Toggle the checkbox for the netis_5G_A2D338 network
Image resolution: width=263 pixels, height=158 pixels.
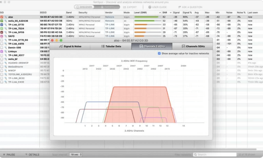2,21
